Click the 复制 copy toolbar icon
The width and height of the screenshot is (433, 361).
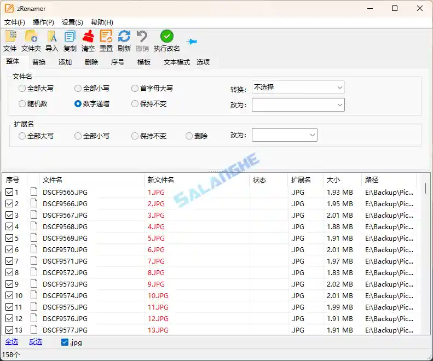pyautogui.click(x=70, y=37)
